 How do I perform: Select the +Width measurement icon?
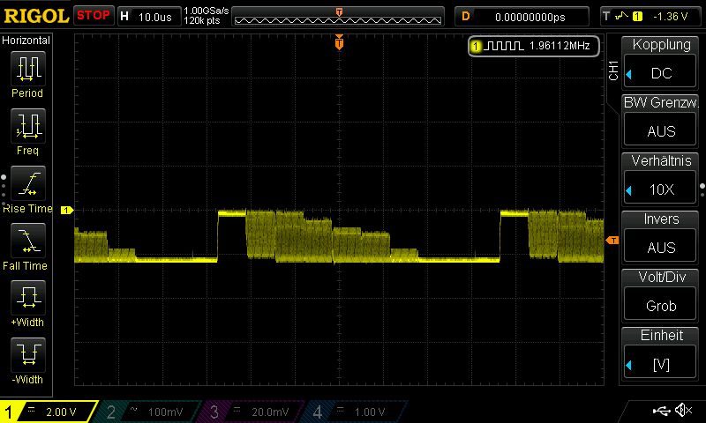tap(27, 298)
